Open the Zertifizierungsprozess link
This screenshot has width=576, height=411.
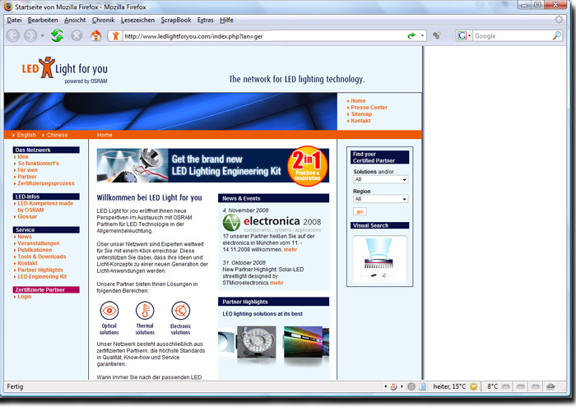pyautogui.click(x=46, y=183)
